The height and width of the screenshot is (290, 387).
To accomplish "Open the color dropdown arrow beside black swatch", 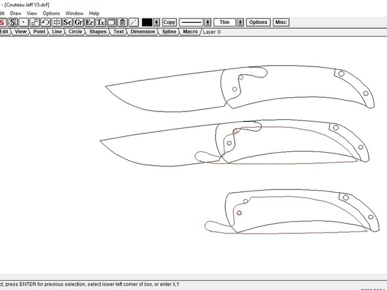I will (x=156, y=22).
